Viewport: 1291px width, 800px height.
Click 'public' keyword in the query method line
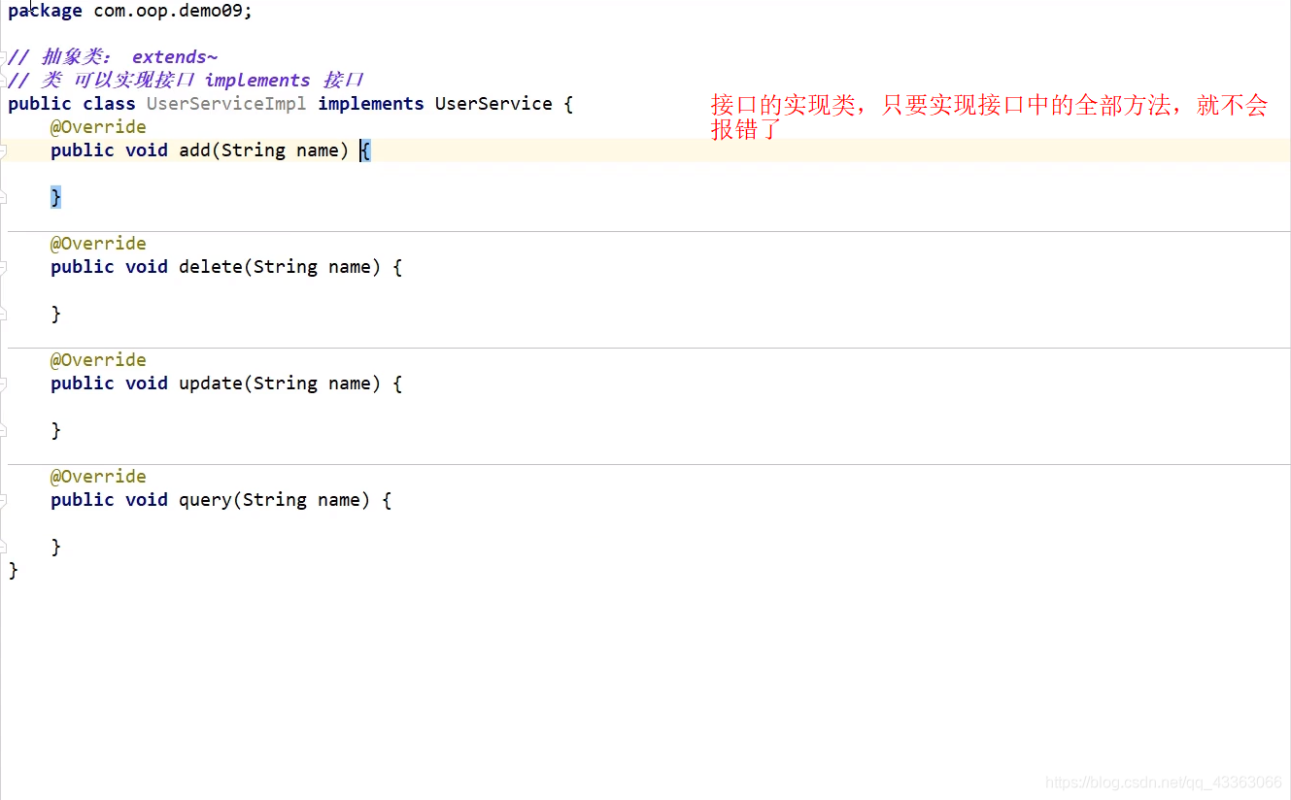[83, 500]
